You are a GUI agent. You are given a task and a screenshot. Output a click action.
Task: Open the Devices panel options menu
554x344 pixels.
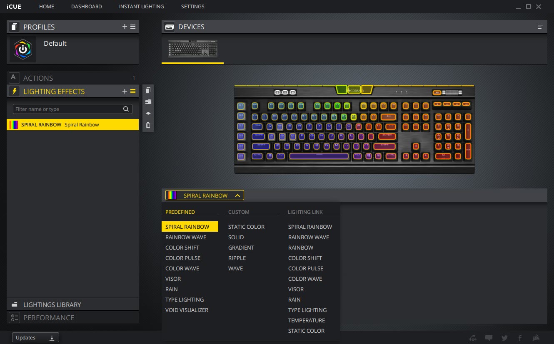[540, 27]
